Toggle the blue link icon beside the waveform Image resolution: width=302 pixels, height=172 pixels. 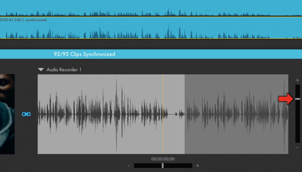coord(26,114)
